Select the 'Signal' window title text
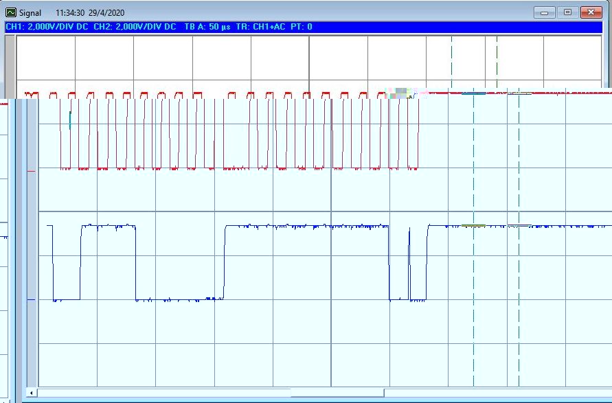 [x=30, y=13]
